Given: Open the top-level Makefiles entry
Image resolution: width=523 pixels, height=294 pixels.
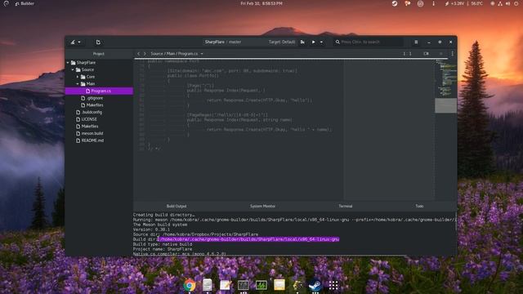Looking at the screenshot, I should click(87, 127).
